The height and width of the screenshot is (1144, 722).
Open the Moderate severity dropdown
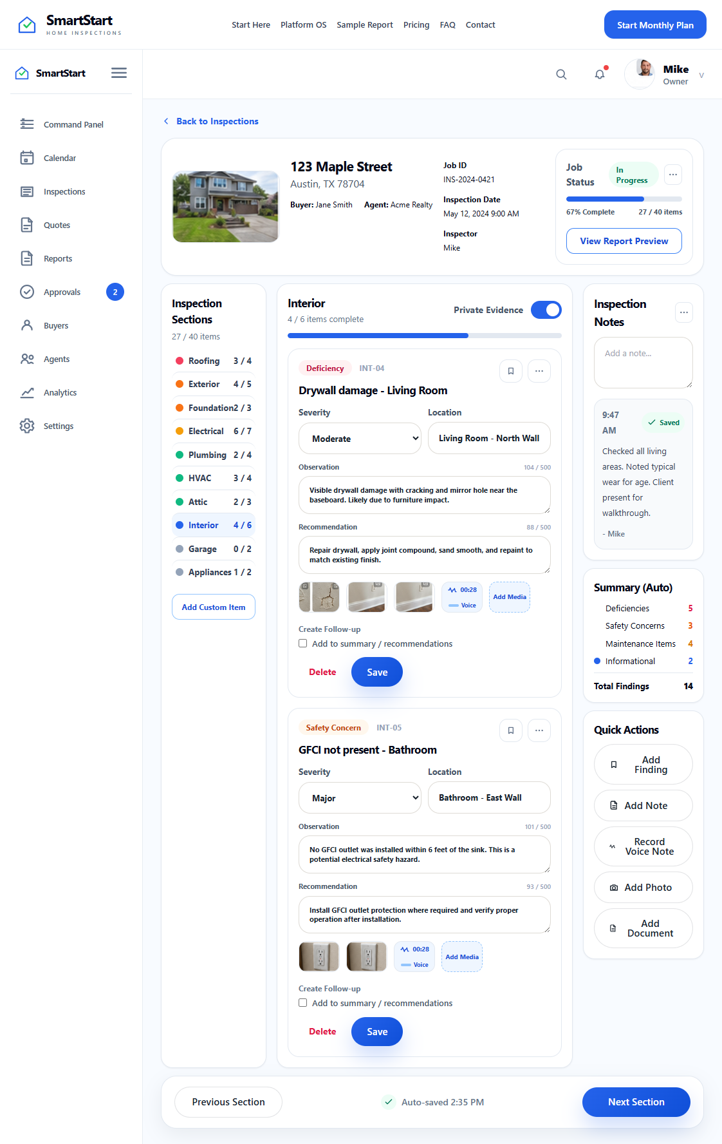[x=360, y=439]
